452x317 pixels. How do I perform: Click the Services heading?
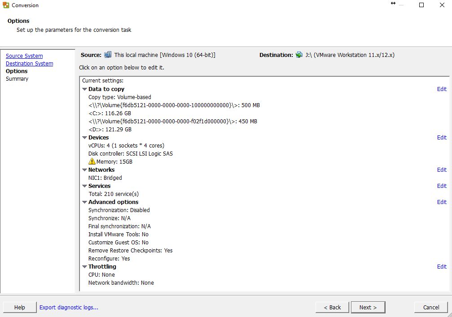point(99,186)
